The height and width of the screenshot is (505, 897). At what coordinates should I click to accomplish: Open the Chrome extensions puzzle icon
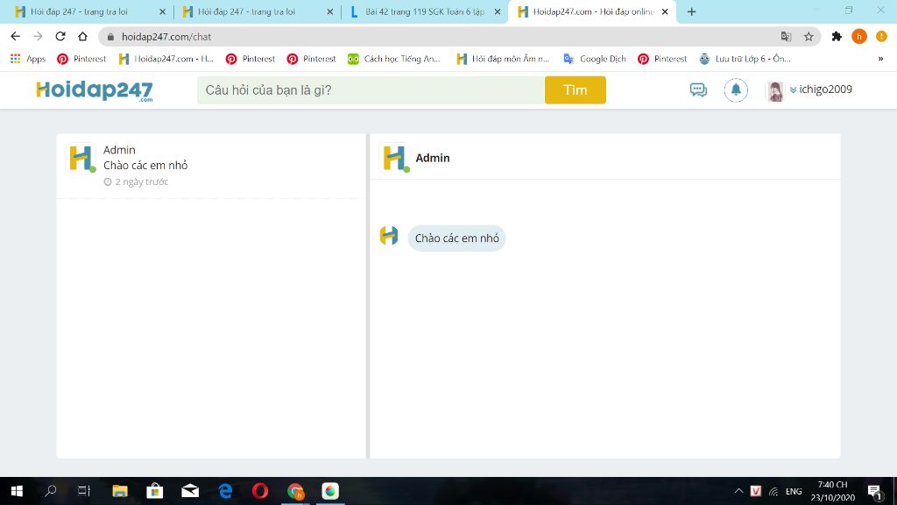pos(837,37)
